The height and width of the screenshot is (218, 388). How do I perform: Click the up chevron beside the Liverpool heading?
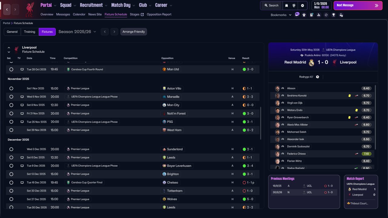pyautogui.click(x=9, y=48)
